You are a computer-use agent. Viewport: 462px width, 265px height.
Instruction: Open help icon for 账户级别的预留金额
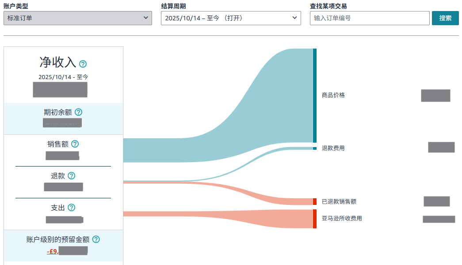(x=96, y=239)
